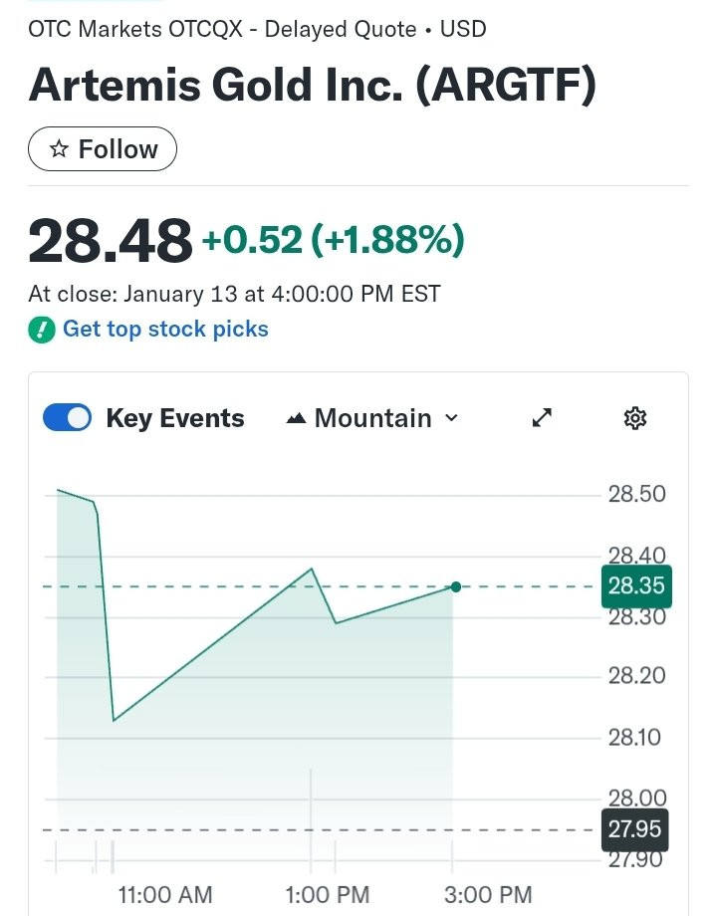Click the green exclamation badge icon
The width and height of the screenshot is (717, 916).
tap(42, 330)
